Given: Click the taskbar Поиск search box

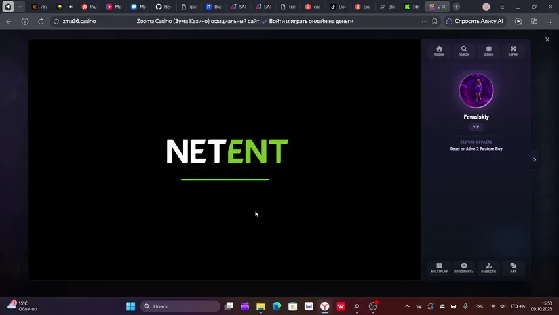Looking at the screenshot, I should [180, 306].
